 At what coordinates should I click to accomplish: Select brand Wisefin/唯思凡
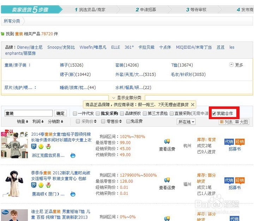pos(93,47)
